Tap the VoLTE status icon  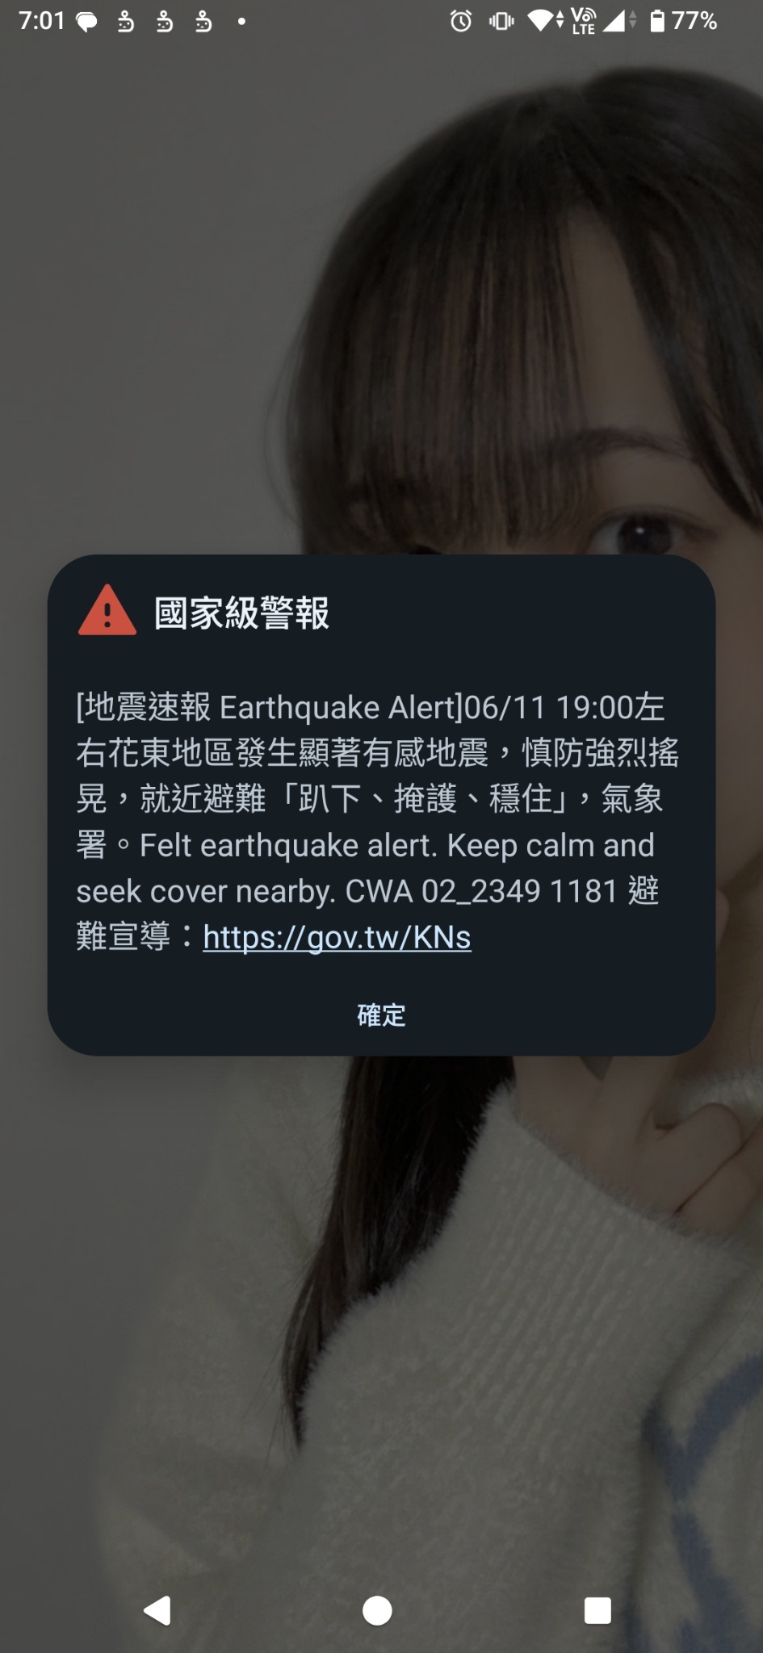pos(583,20)
